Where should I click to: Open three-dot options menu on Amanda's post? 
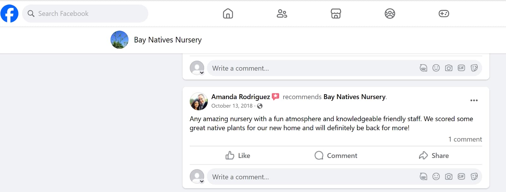pyautogui.click(x=474, y=100)
